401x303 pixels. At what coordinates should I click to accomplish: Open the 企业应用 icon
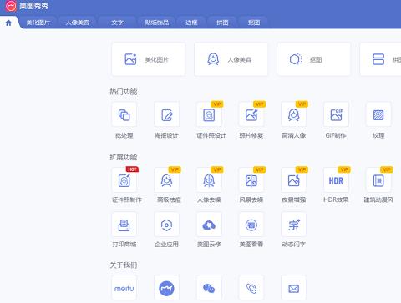[x=166, y=225]
